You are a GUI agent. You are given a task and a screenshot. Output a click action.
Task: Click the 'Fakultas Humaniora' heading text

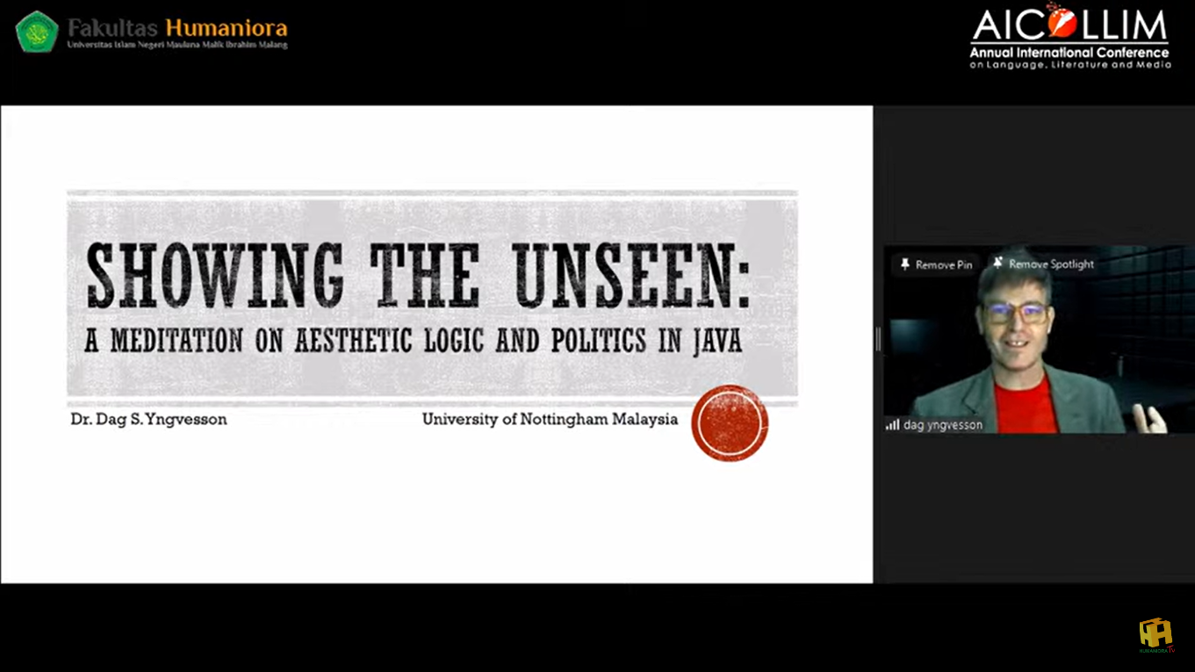(x=177, y=26)
